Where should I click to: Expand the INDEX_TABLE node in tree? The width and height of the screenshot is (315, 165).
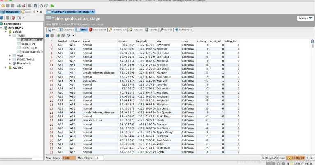(10, 60)
